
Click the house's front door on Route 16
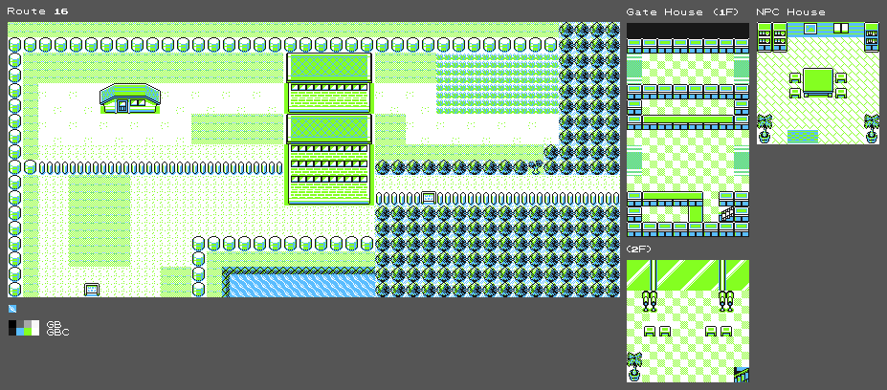(122, 106)
